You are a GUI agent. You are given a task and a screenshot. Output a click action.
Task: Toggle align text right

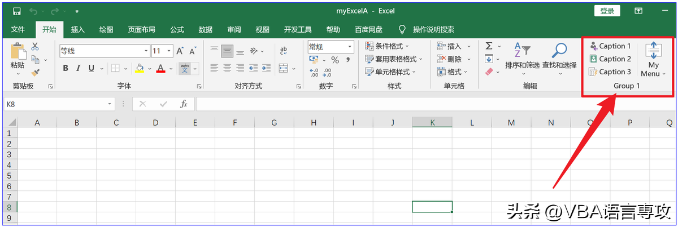(240, 68)
